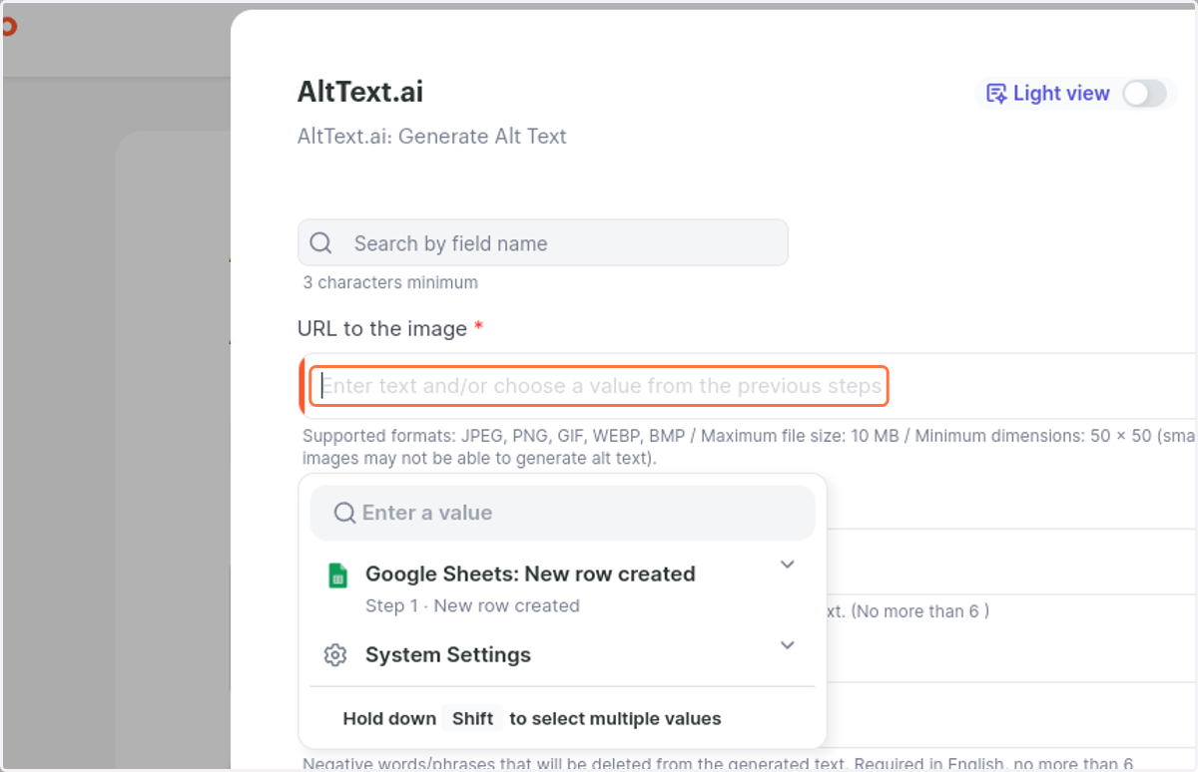
Task: Expand the Google Sheets step chevron
Action: pos(788,565)
